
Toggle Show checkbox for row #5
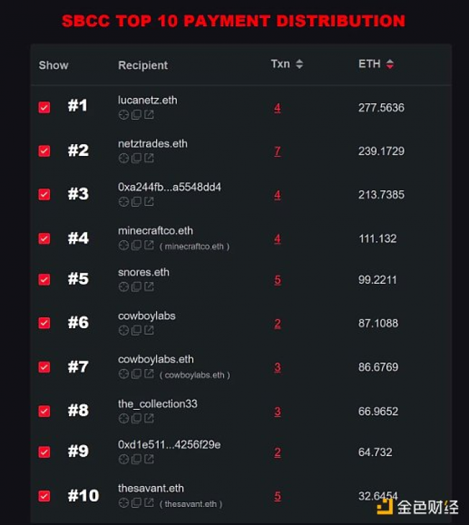(x=44, y=279)
